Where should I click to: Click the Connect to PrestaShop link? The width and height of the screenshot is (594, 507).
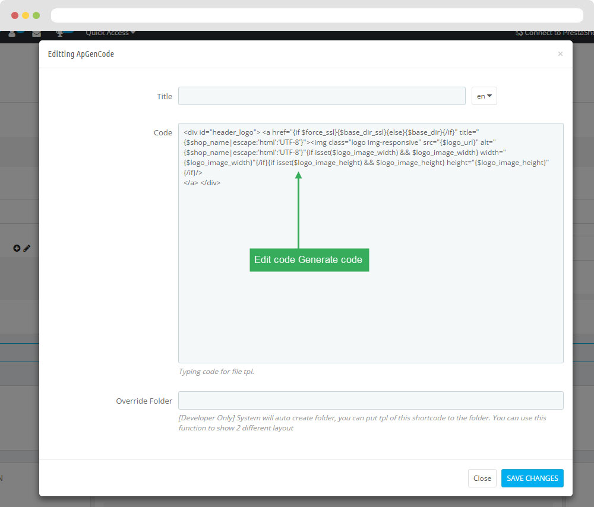[554, 33]
